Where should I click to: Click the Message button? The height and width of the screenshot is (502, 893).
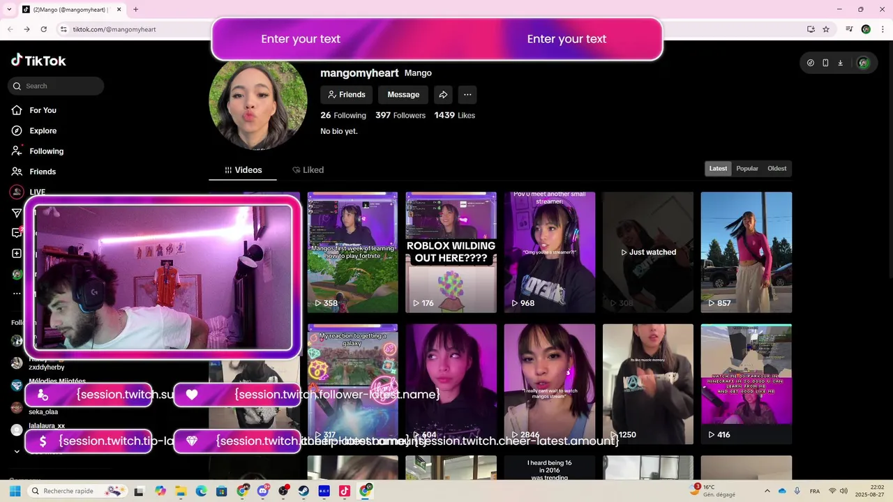[403, 95]
